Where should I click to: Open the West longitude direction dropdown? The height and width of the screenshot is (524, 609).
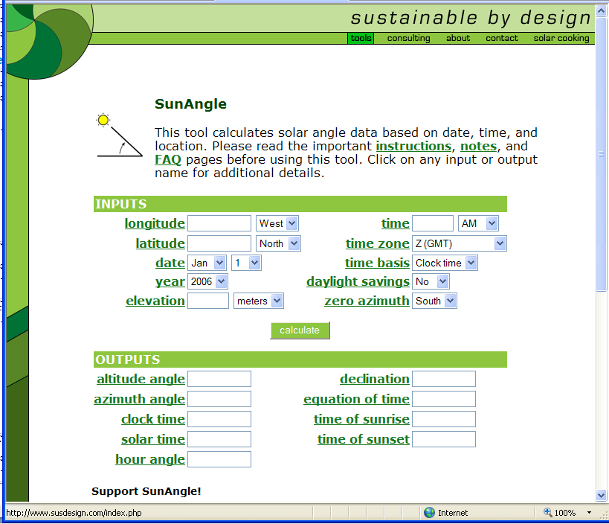click(277, 223)
